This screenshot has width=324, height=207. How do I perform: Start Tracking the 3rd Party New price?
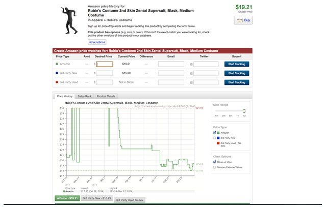tap(237, 73)
